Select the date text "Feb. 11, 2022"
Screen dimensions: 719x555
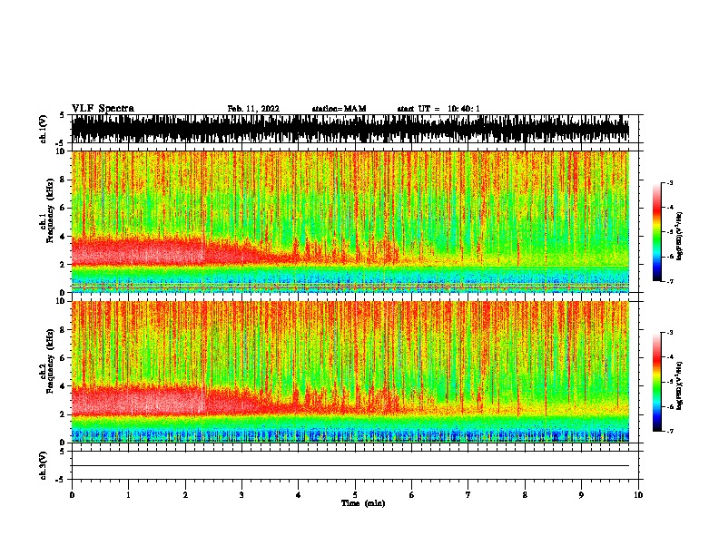[x=253, y=109]
